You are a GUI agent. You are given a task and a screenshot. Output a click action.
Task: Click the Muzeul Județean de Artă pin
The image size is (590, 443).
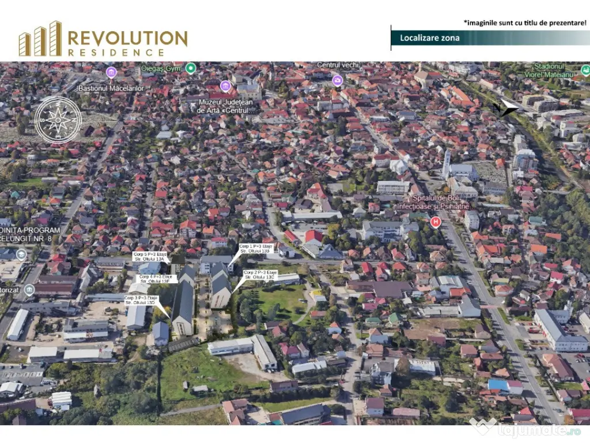pos(225,86)
